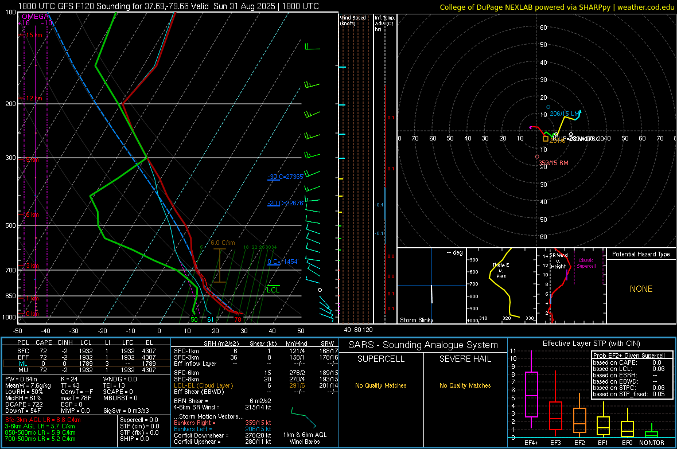This screenshot has width=677, height=449.
Task: Click the SigSvr = 0 m3/s3 value
Action: click(126, 411)
